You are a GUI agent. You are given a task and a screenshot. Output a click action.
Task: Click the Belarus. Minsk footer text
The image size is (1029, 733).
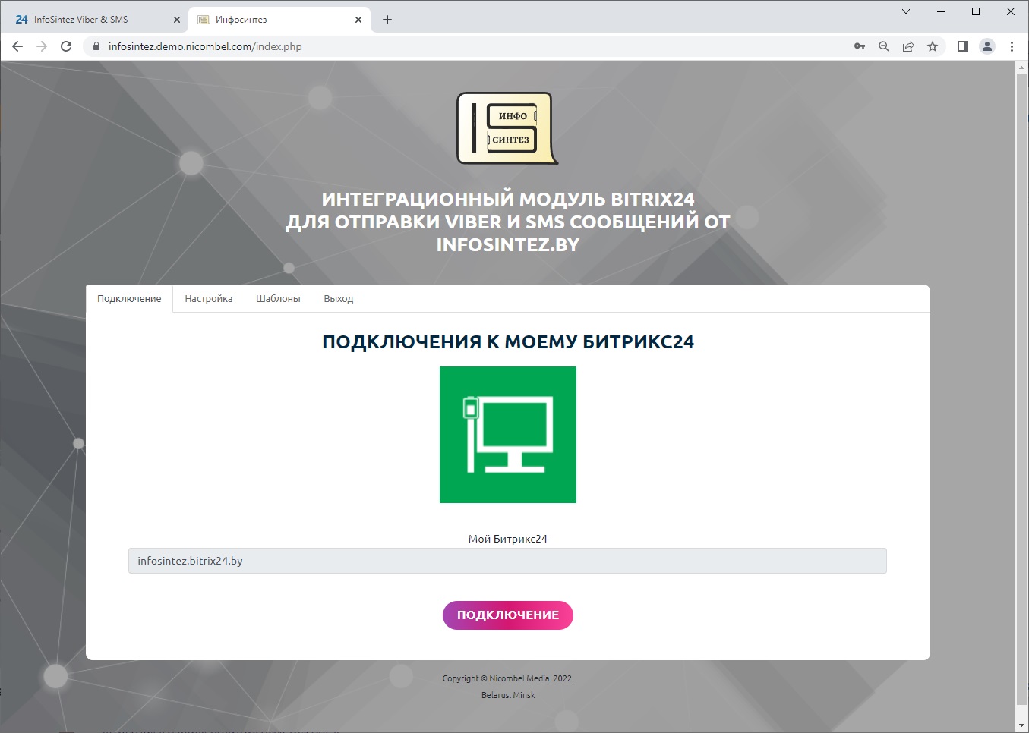(x=508, y=695)
